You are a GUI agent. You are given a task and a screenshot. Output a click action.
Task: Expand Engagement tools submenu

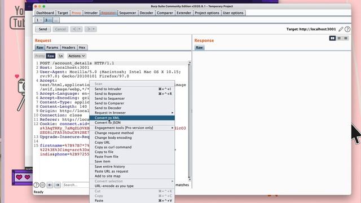click(x=172, y=128)
